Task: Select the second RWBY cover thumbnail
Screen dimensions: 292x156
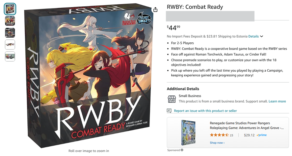Action: 10,21
